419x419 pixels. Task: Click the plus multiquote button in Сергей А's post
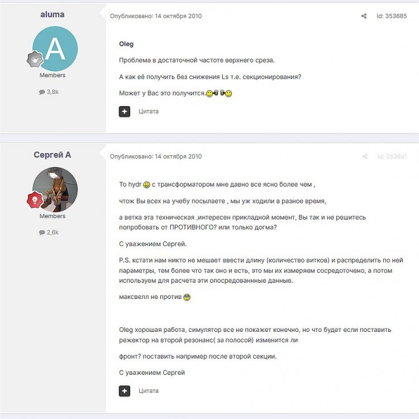coord(125,391)
